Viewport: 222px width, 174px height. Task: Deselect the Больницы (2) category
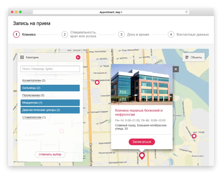click(x=50, y=88)
